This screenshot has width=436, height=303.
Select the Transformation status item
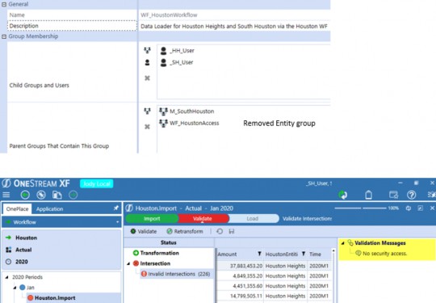[159, 253]
